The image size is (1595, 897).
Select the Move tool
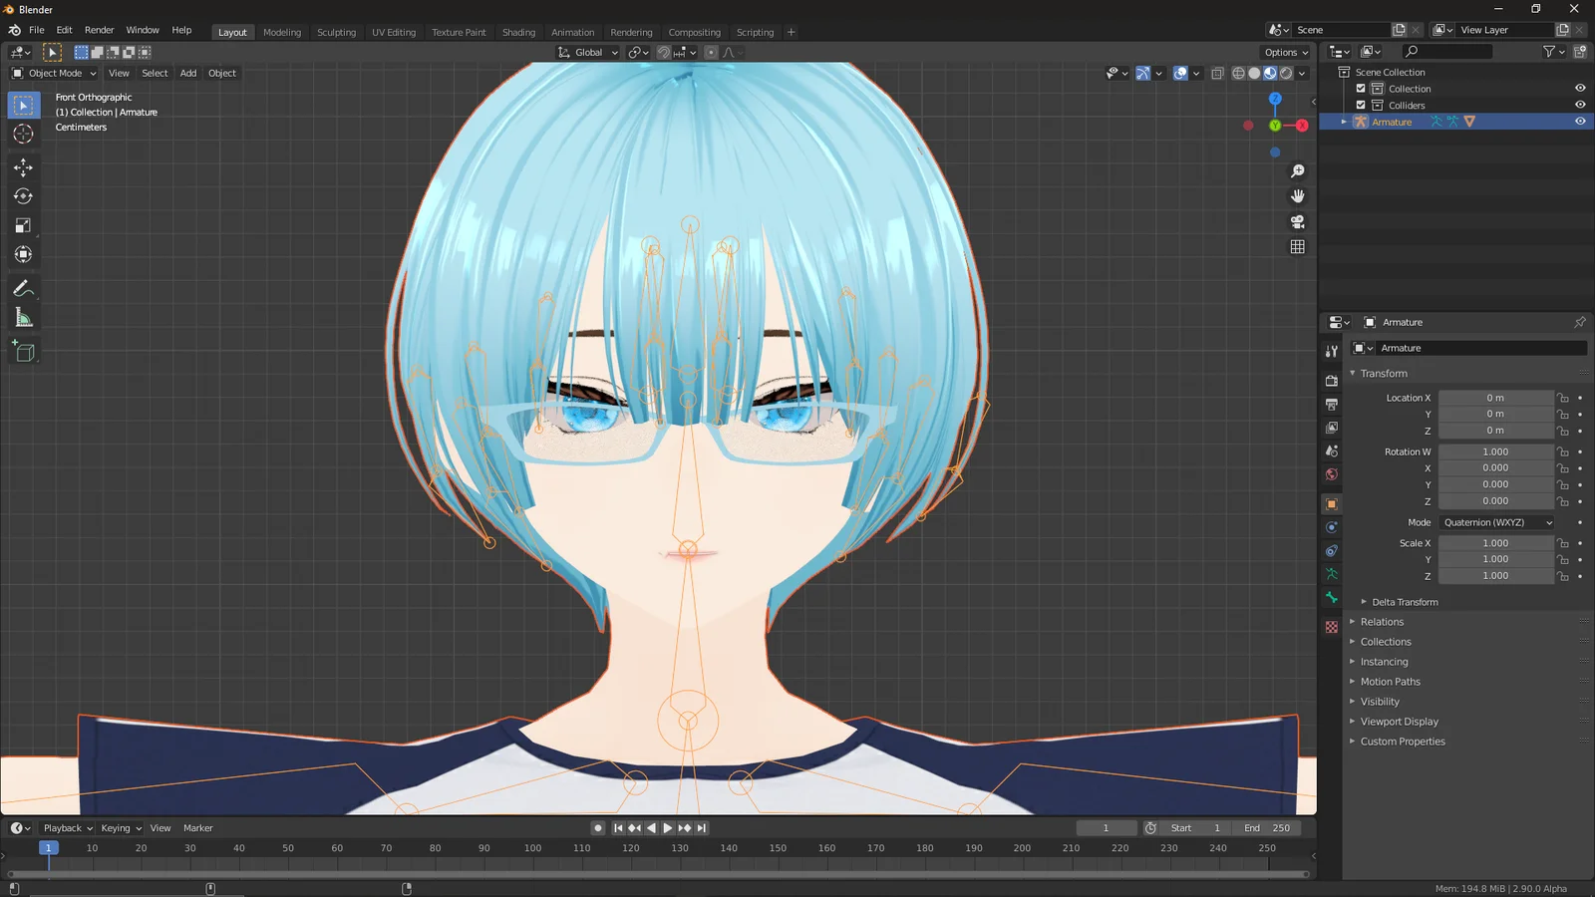[x=23, y=167]
